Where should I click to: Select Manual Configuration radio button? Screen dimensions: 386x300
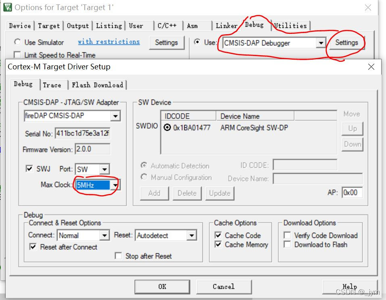pos(144,177)
